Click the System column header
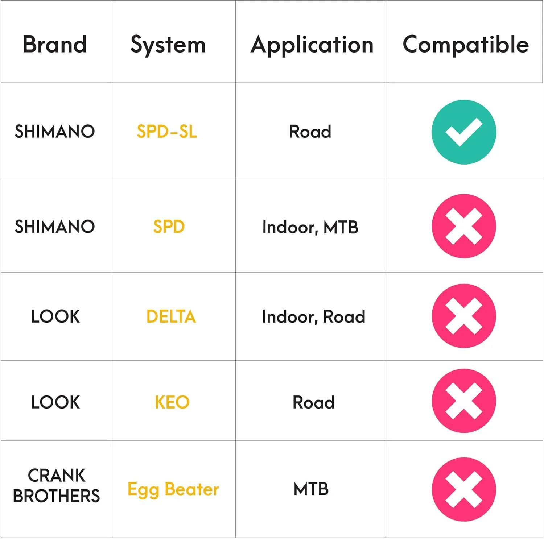 (168, 46)
